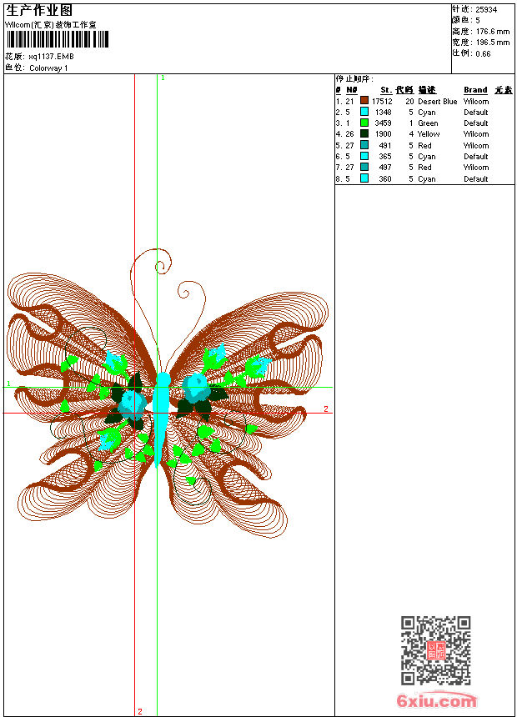
Task: Click stitch count 1348 in row 2
Action: tap(384, 113)
